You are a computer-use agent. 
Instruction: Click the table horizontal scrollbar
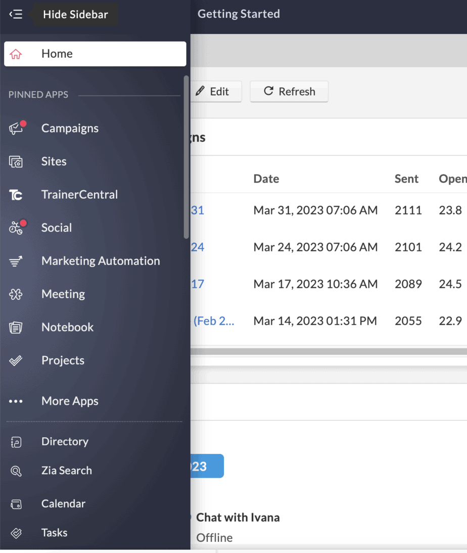click(x=329, y=352)
